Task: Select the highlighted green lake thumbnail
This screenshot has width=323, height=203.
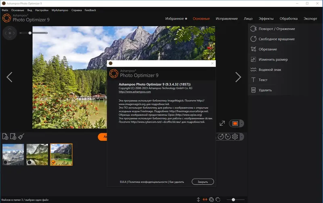Action: click(x=61, y=155)
